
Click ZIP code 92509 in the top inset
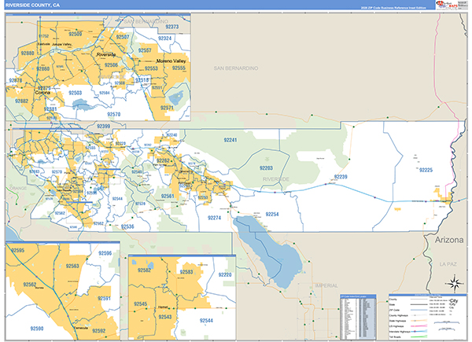click(75, 34)
